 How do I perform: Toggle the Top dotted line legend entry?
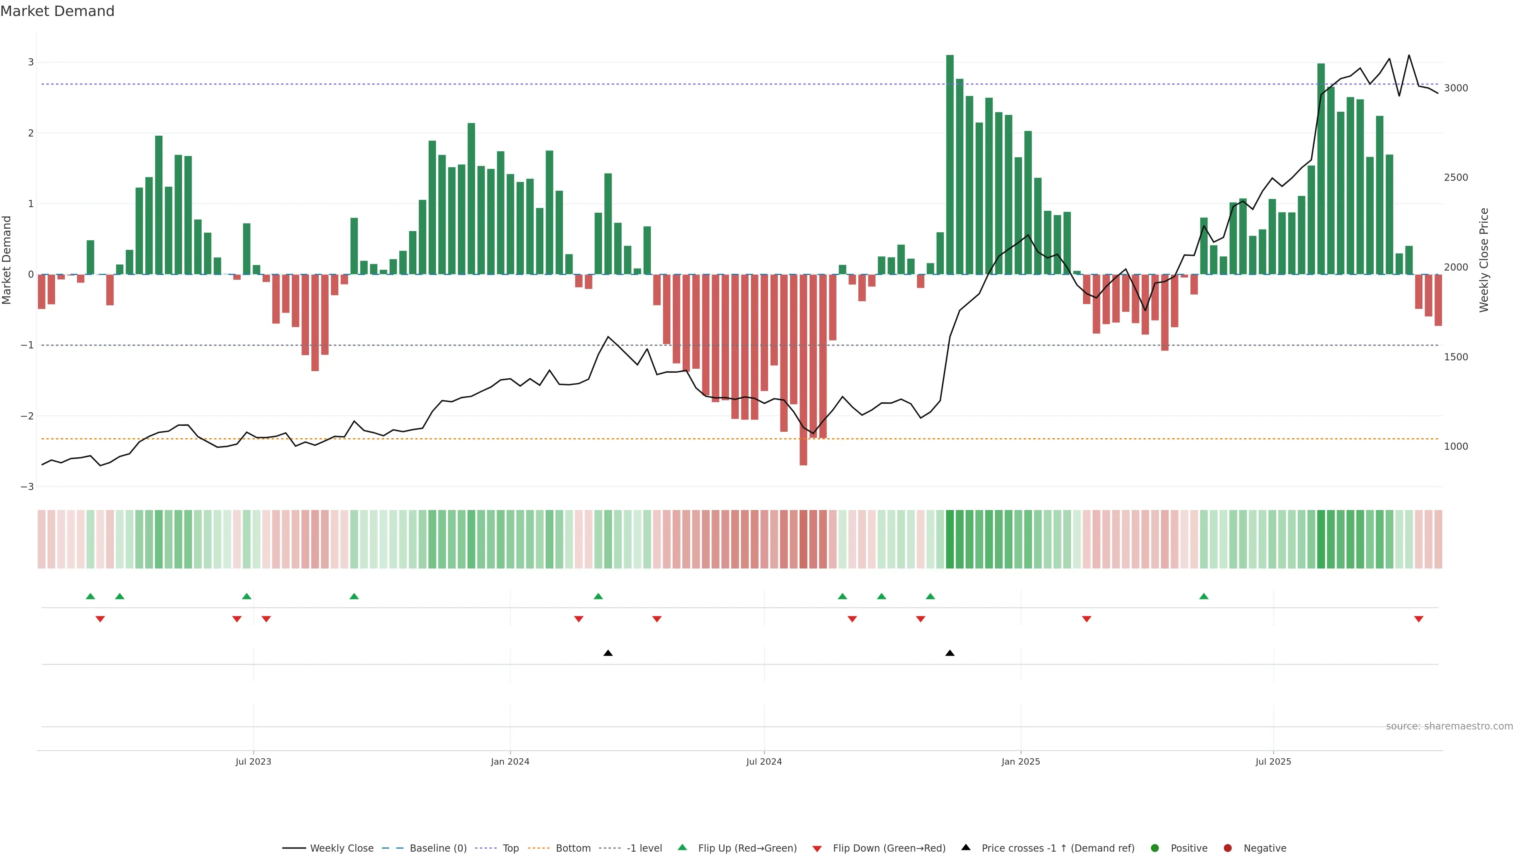(510, 848)
